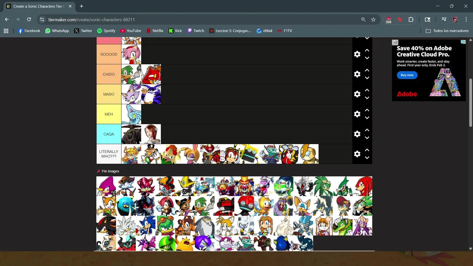Pick Rouge the Bat from character pool
This screenshot has height=266, width=473.
[x=303, y=206]
